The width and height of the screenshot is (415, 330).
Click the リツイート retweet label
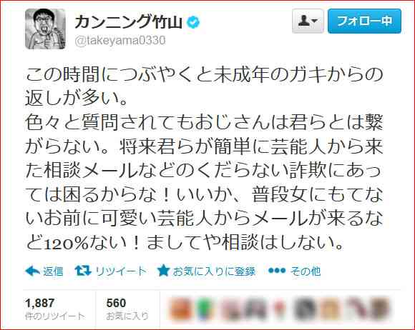pyautogui.click(x=121, y=271)
